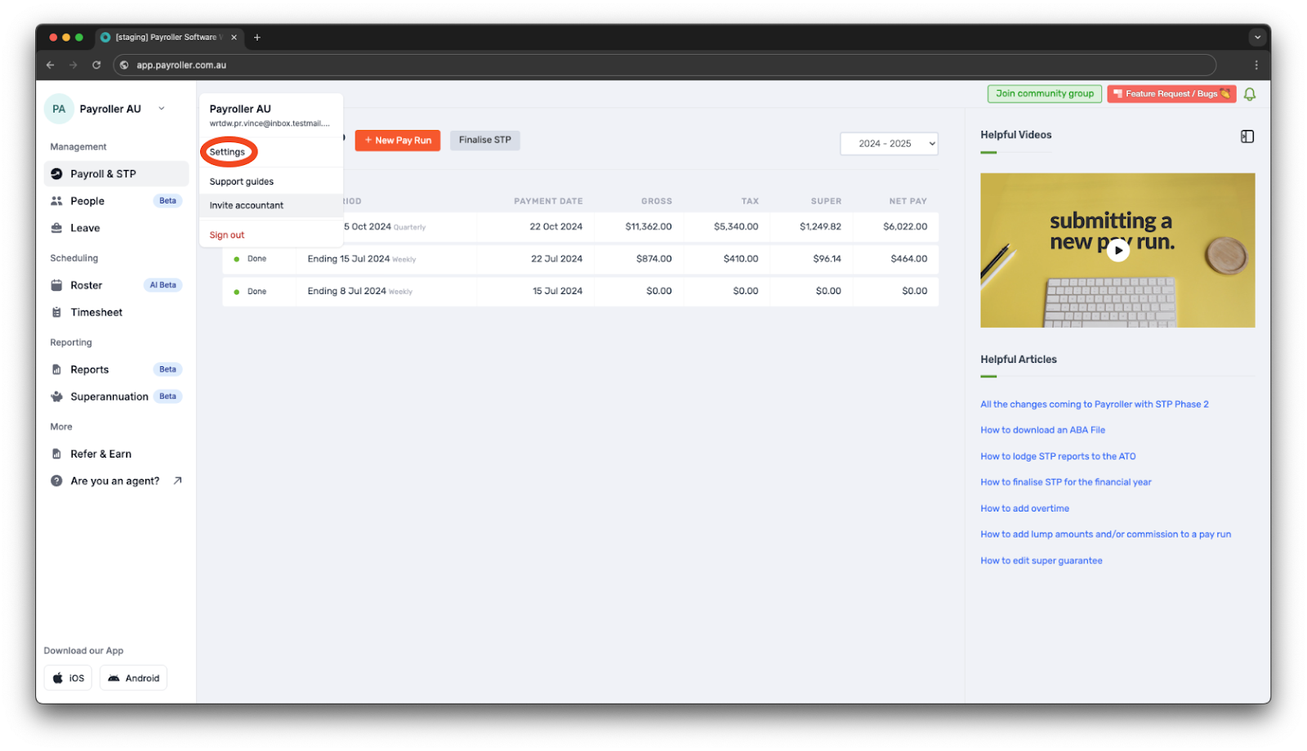
Task: Click the Refer & Earn icon
Action: [56, 454]
